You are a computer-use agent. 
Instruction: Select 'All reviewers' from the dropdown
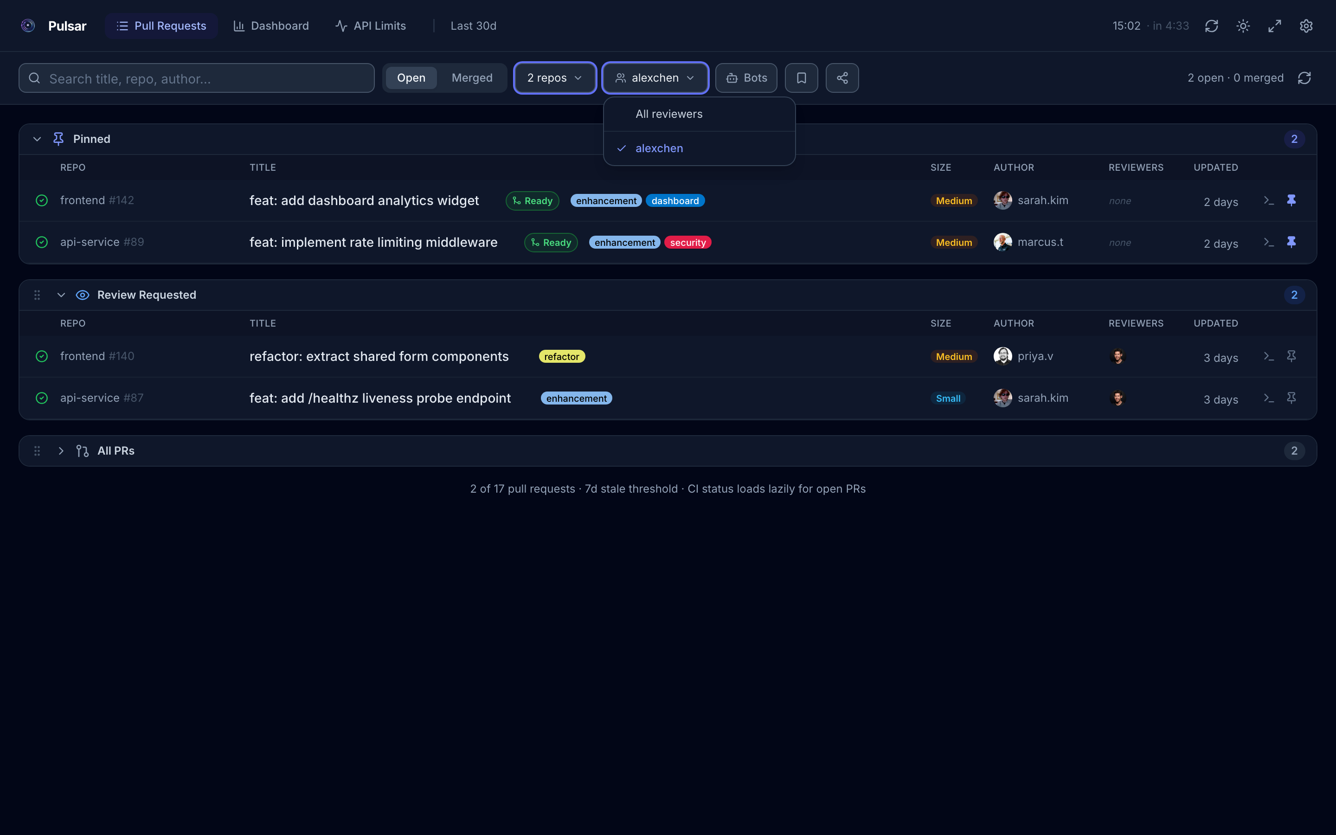pos(669,114)
